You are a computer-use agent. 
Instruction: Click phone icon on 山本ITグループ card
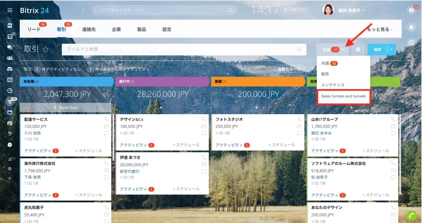point(394,119)
